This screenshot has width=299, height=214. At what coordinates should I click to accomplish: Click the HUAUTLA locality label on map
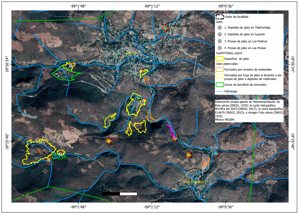(x=130, y=53)
